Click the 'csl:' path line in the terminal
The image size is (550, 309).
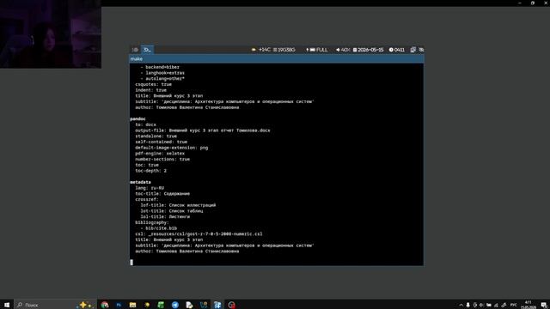point(199,234)
